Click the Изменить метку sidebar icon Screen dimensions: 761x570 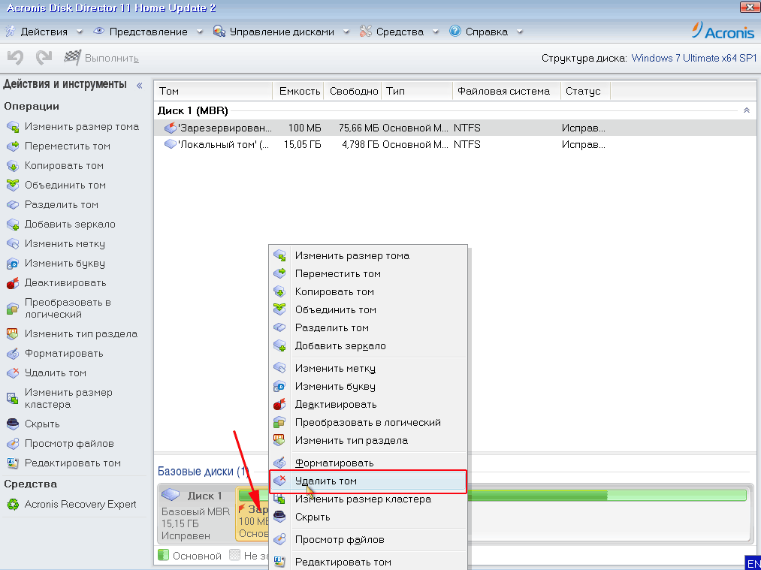13,244
